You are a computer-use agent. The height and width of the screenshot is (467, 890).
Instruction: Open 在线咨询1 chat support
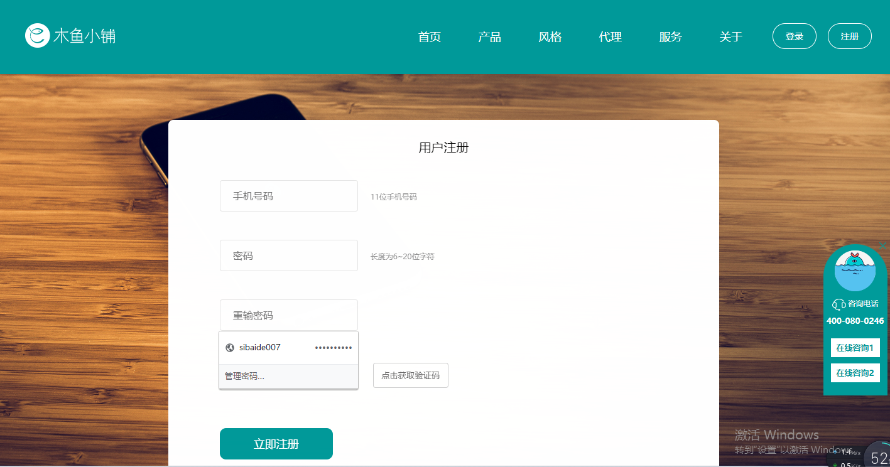[855, 347]
